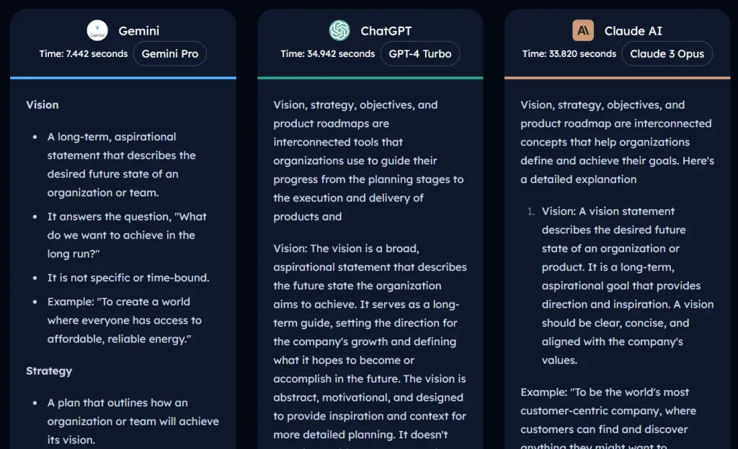Screen dimensions: 738x449
Task: Click the ChatGPT logo icon
Action: point(339,30)
